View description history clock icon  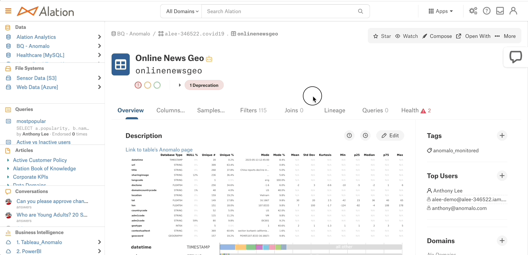point(365,136)
